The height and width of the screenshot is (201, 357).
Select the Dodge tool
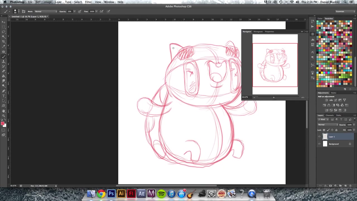click(4, 86)
